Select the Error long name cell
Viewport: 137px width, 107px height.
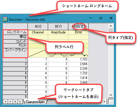78,32
